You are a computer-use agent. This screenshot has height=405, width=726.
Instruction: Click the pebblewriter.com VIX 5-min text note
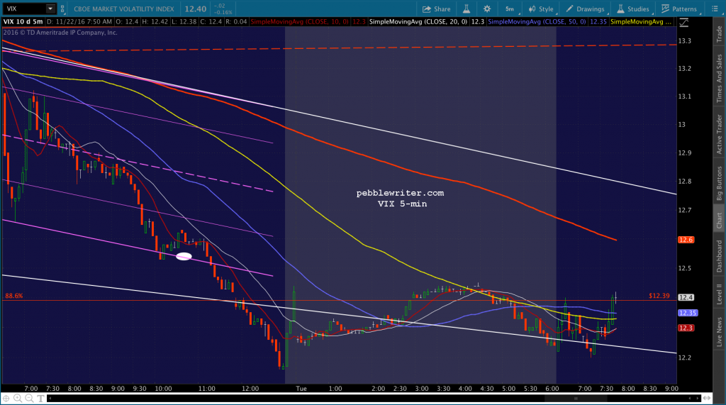click(401, 199)
